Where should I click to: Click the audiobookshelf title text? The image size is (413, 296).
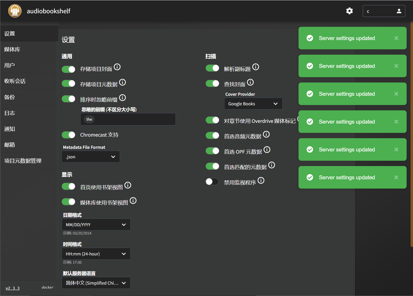[x=49, y=11]
